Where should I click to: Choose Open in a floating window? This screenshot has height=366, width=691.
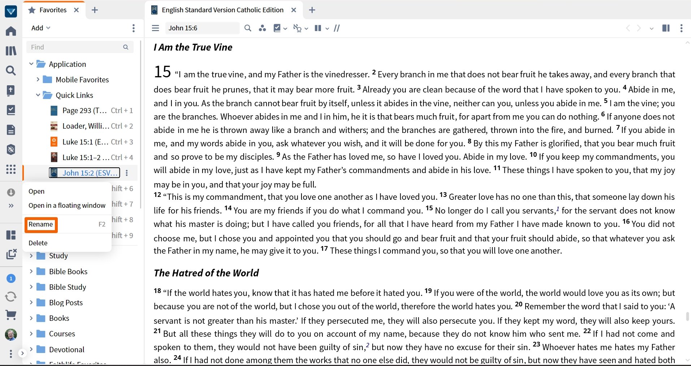[x=67, y=206]
